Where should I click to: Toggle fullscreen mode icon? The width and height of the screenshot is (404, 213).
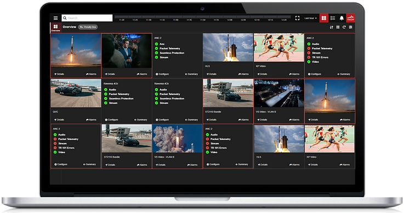[297, 18]
